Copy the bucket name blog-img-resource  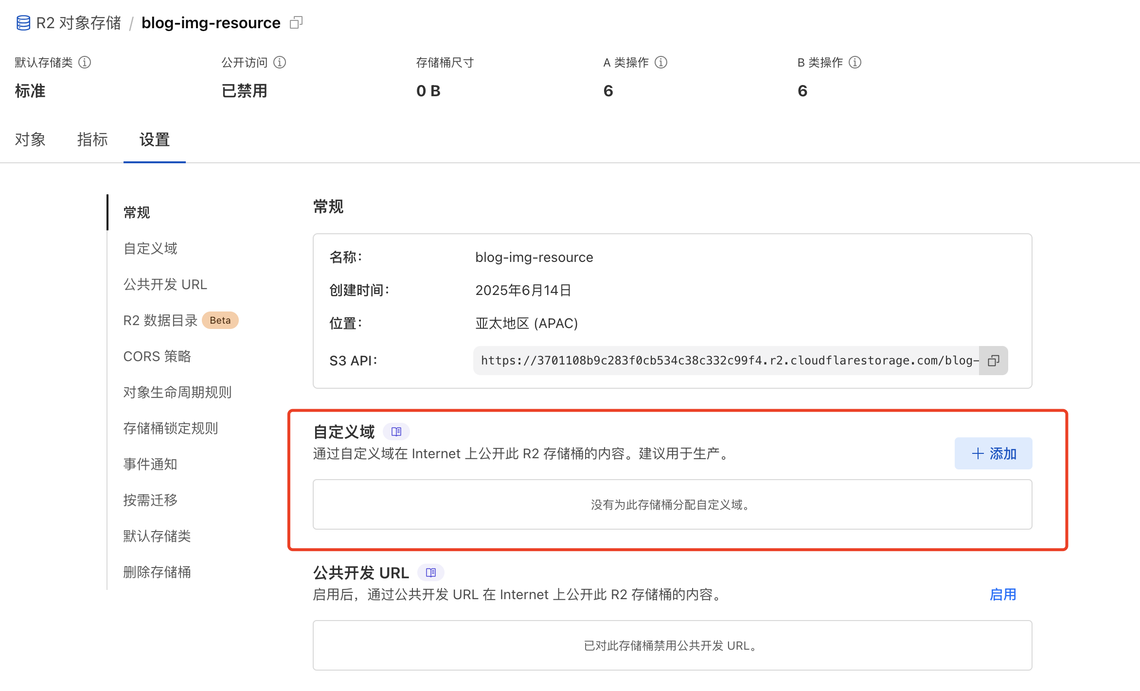[296, 23]
